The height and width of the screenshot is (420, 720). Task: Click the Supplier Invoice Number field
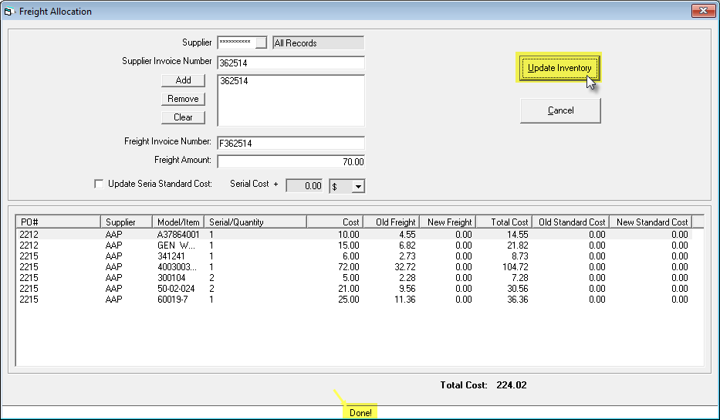pyautogui.click(x=291, y=63)
